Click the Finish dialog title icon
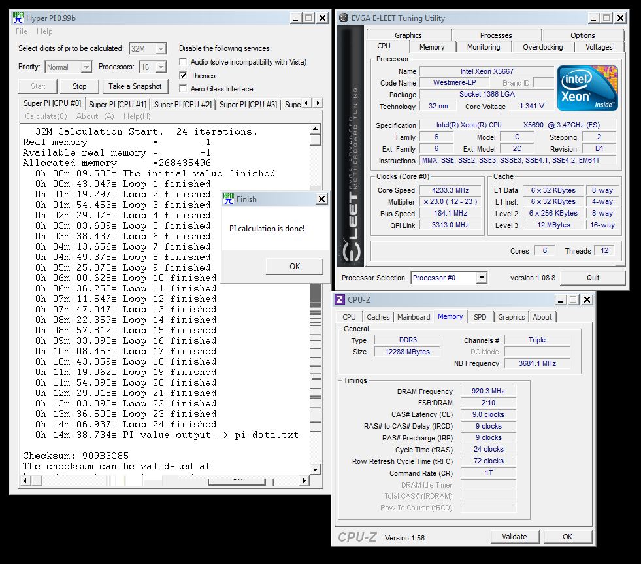 coord(228,199)
